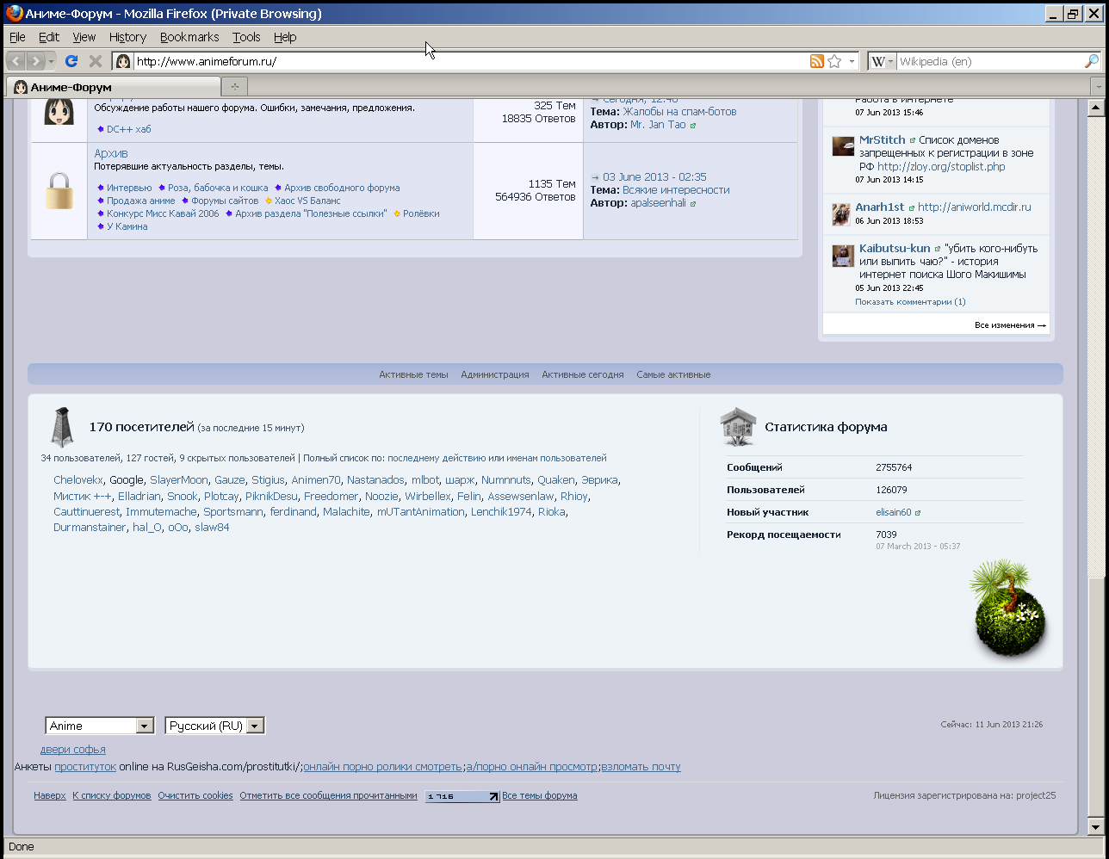Viewport: 1109px width, 859px height.
Task: Click the visitor counter badge 1716
Action: pos(462,796)
